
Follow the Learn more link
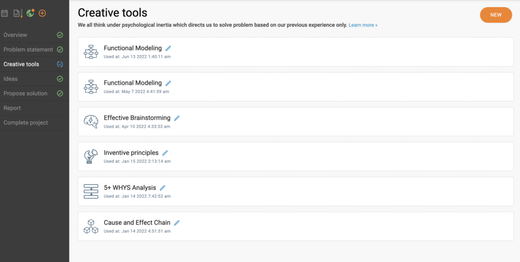[363, 25]
